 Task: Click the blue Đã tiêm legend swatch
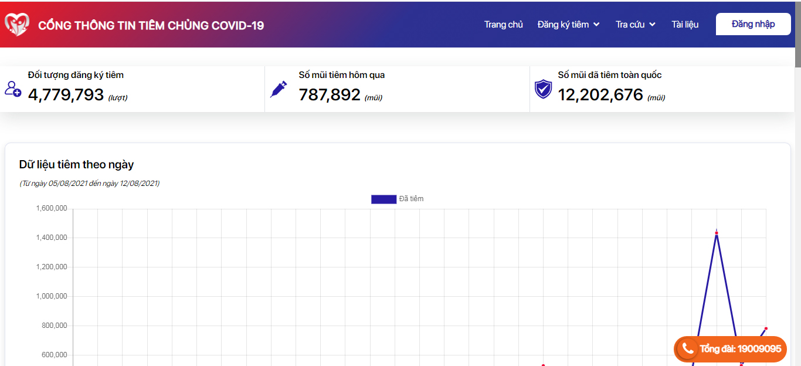383,199
